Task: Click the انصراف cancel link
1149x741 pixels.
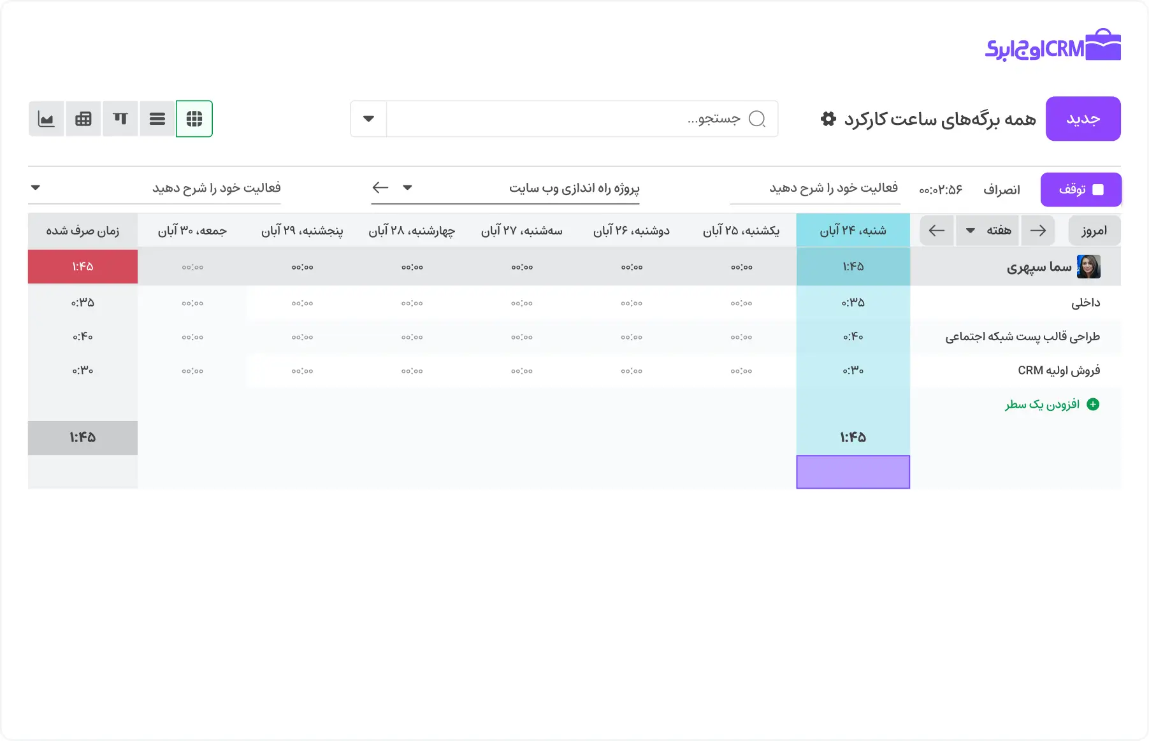Action: [1001, 190]
